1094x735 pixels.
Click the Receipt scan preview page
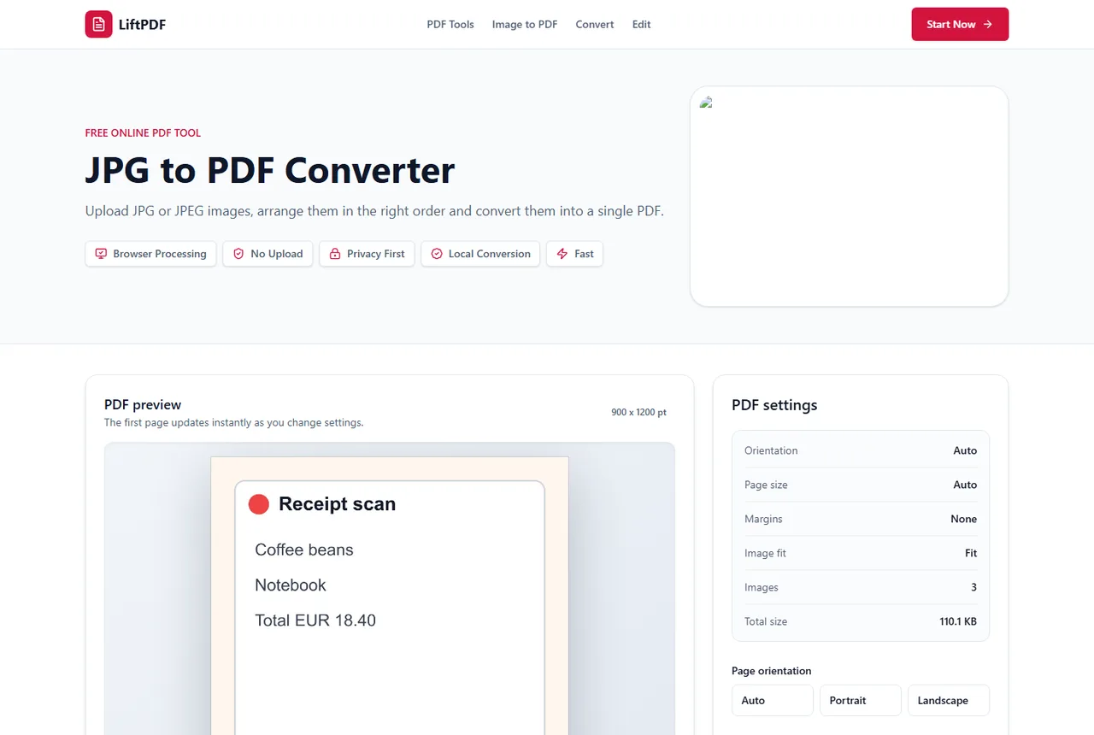(390, 596)
